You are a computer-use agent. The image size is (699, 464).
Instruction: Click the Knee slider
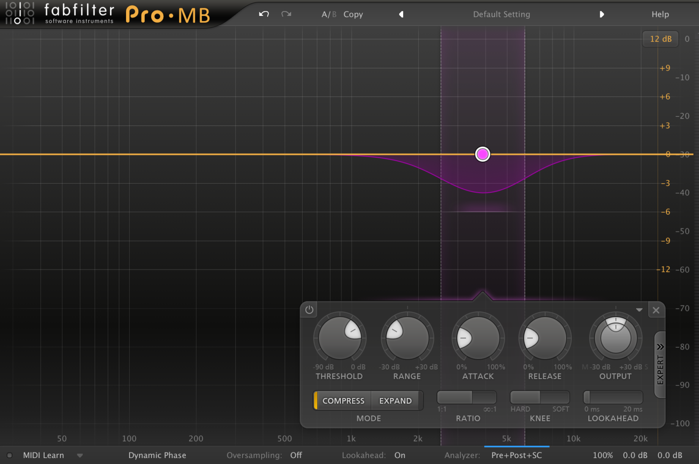point(540,397)
